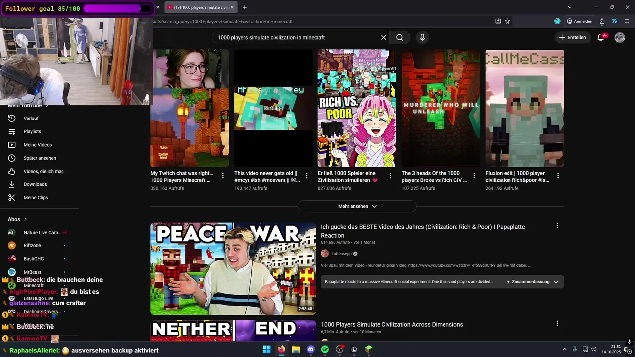The height and width of the screenshot is (357, 635).
Task: Open Windows Start menu
Action: pyautogui.click(x=266, y=349)
